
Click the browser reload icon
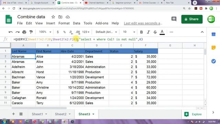(14, 8)
